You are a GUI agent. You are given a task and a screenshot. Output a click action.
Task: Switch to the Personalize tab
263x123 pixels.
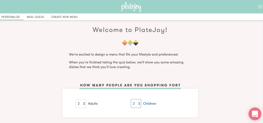11,17
